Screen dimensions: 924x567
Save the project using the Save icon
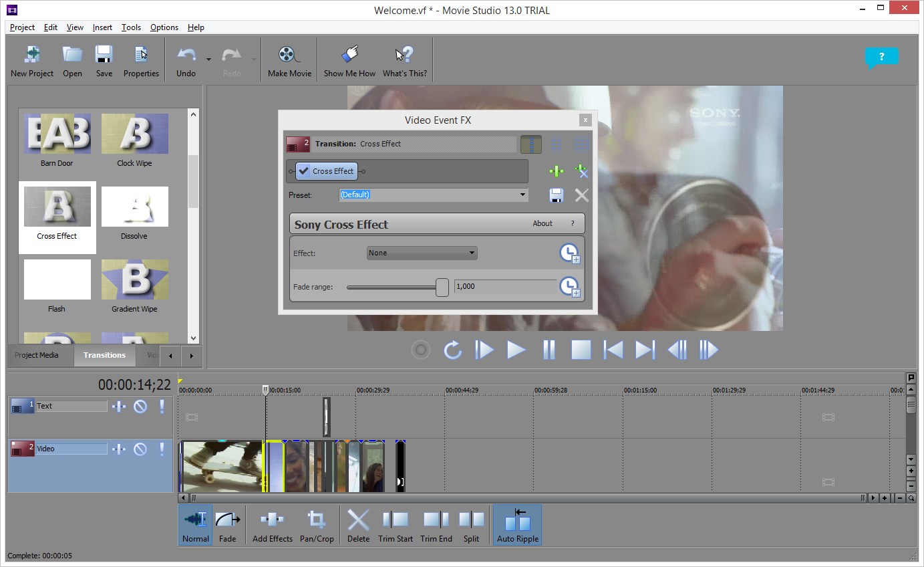click(104, 61)
